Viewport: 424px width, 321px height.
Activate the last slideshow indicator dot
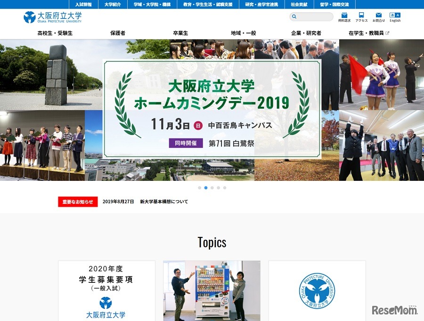(225, 188)
